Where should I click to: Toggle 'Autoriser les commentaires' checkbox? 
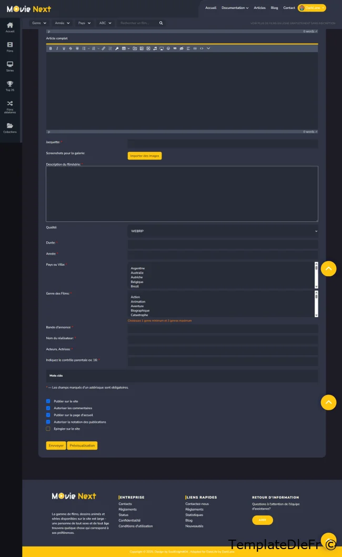point(48,408)
